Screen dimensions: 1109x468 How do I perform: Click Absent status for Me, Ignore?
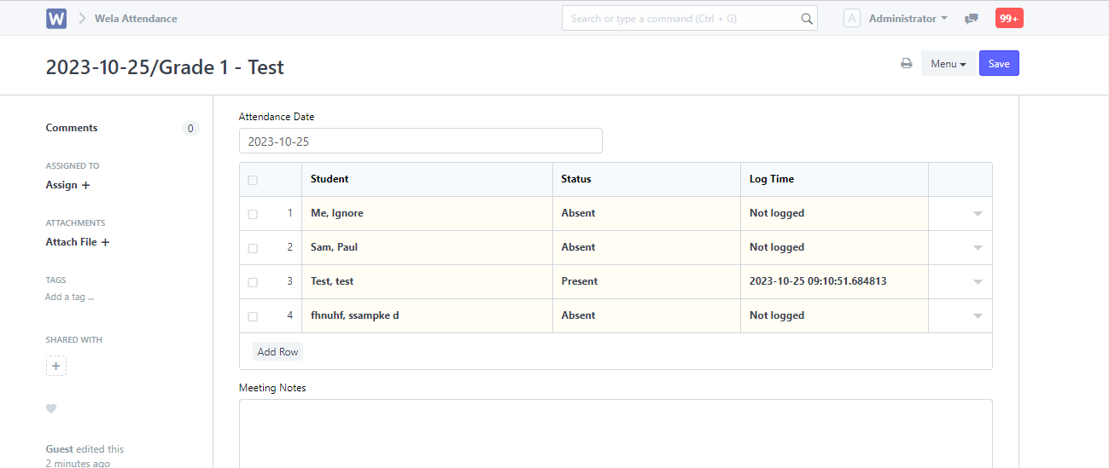pos(646,213)
